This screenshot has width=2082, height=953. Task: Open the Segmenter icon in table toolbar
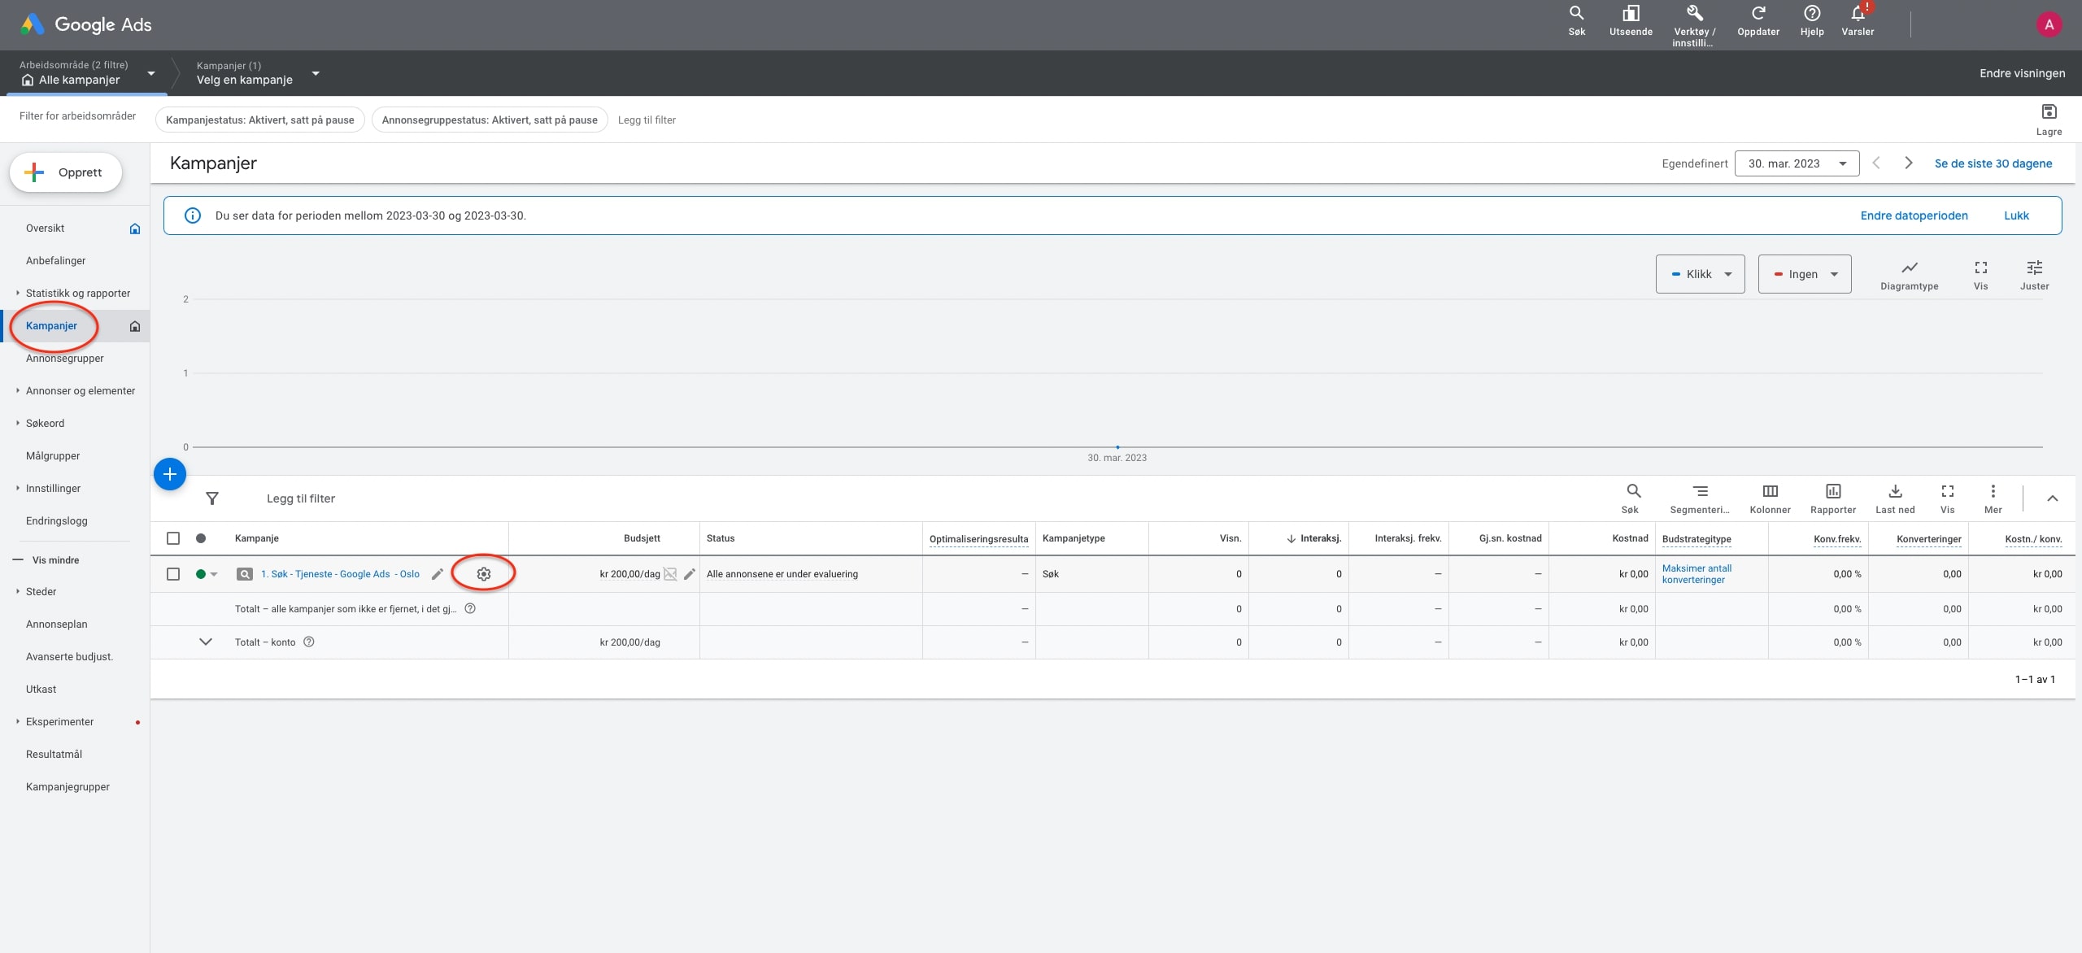pyautogui.click(x=1700, y=491)
